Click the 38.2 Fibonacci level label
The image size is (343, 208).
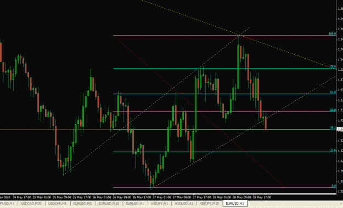[x=333, y=127]
